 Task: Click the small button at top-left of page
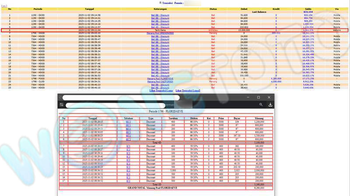click(x=4, y=6)
